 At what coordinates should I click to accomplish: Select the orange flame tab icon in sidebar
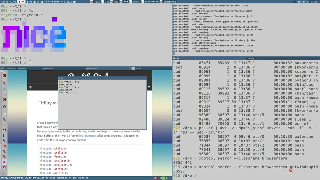4,125
